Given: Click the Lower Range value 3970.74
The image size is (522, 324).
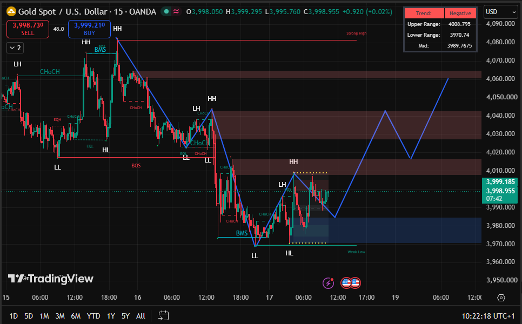Looking at the screenshot, I should [459, 35].
